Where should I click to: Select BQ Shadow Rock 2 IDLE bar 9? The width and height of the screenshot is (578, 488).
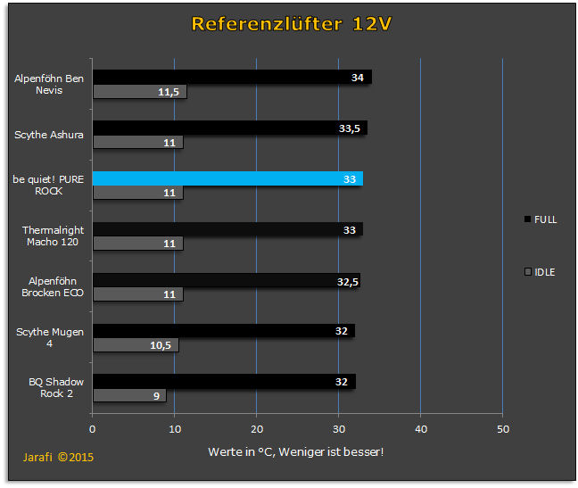click(129, 396)
